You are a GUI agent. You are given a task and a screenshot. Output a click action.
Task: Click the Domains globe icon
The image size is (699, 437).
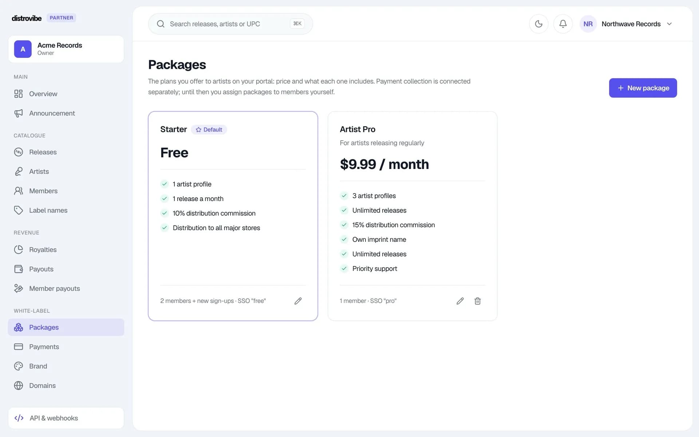point(19,386)
